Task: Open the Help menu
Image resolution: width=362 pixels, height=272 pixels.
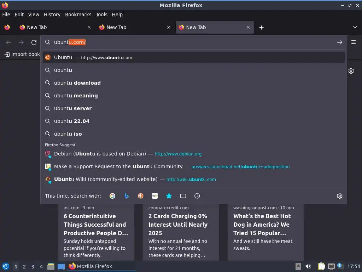Action: [117, 15]
